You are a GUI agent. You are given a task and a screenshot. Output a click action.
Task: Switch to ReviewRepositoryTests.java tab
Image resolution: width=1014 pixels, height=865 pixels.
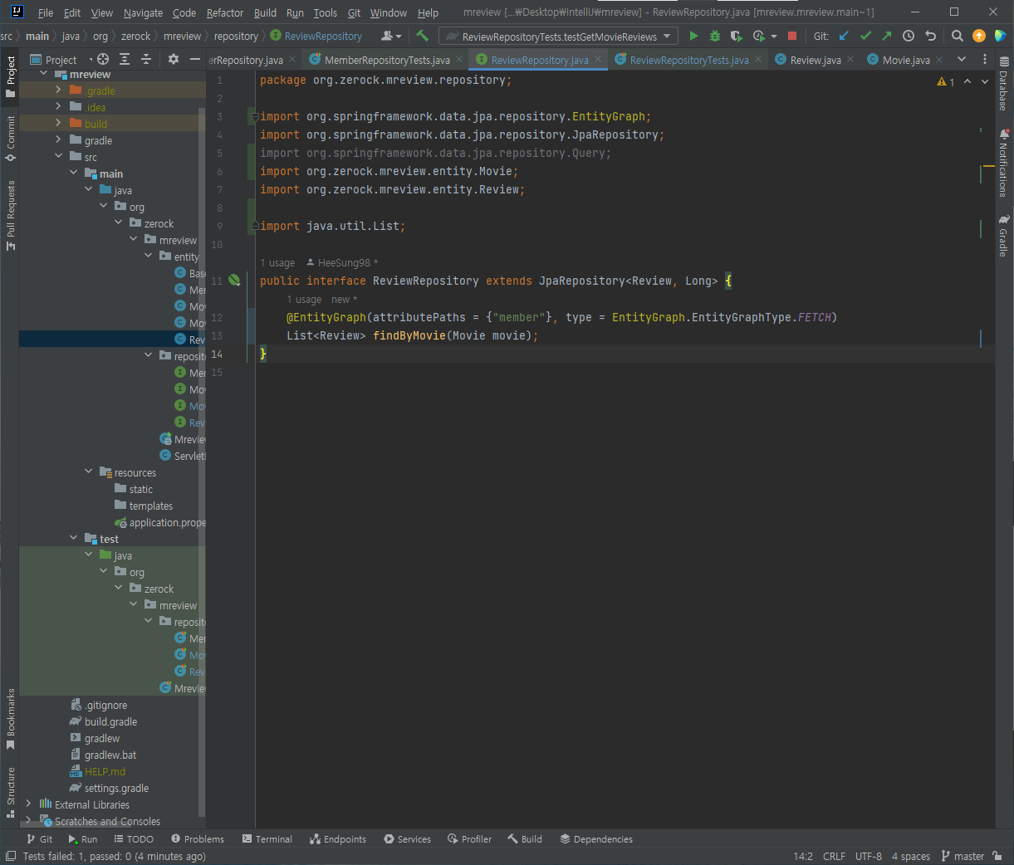coord(688,60)
